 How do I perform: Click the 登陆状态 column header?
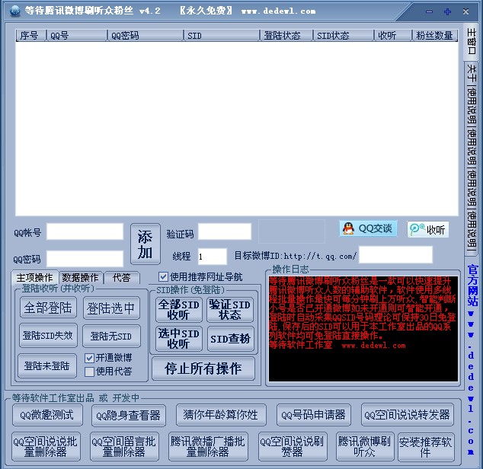[286, 36]
